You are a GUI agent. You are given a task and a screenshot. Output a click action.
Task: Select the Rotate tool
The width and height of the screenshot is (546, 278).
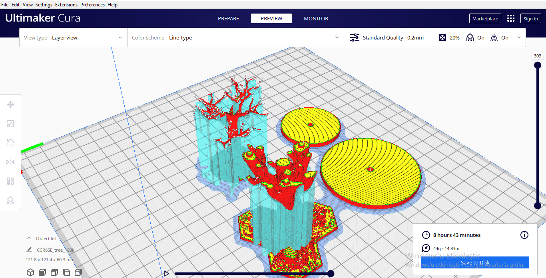point(10,142)
